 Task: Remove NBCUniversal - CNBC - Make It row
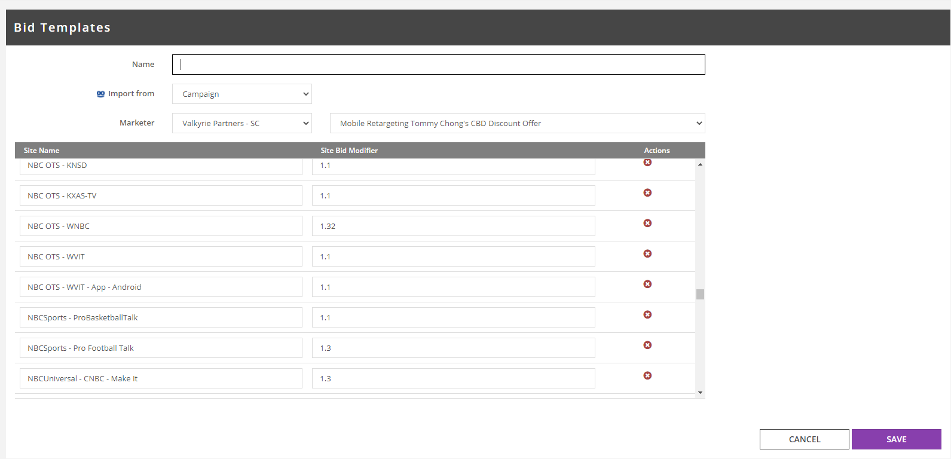point(647,375)
